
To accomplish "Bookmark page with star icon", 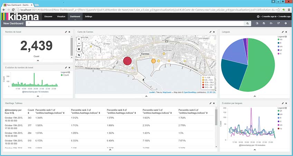I will pyautogui.click(x=278, y=10).
